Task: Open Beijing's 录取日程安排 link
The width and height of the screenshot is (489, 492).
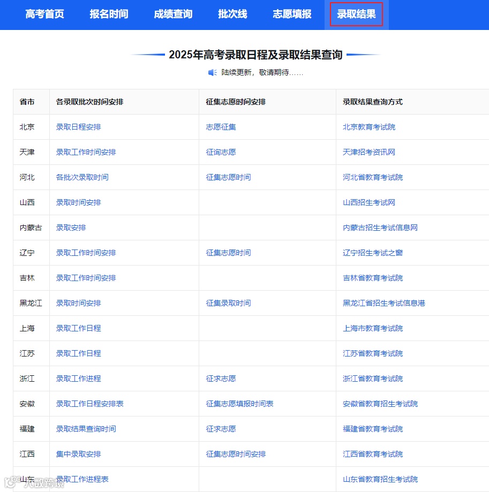Action: [79, 127]
